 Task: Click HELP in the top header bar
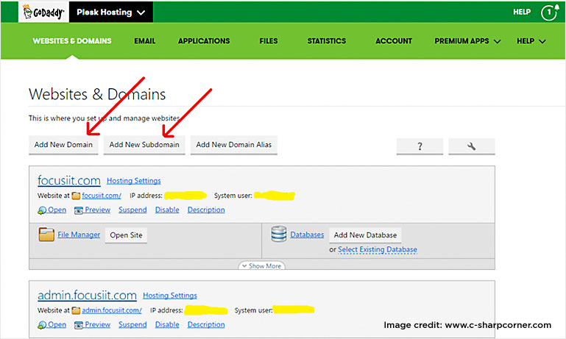tap(522, 12)
